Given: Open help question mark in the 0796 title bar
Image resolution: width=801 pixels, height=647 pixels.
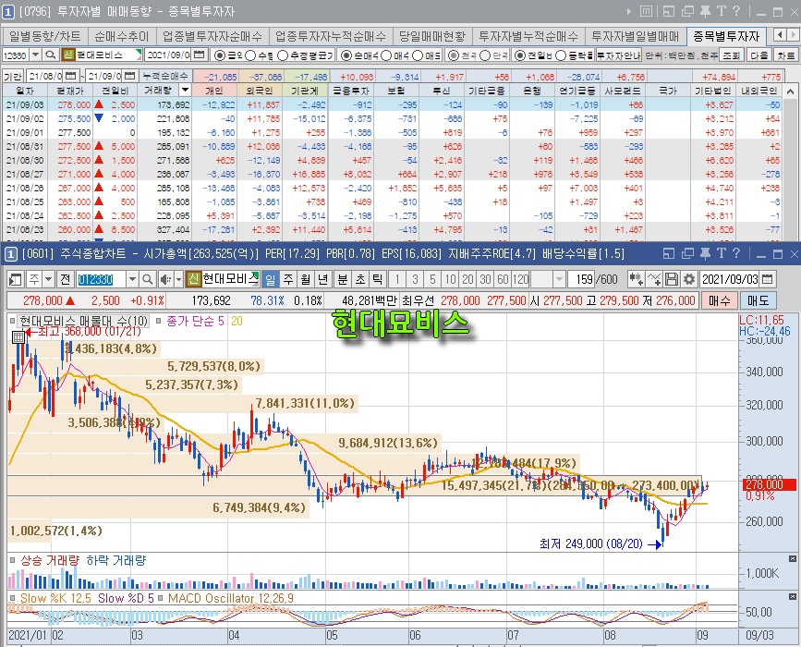Looking at the screenshot, I should coord(736,11).
